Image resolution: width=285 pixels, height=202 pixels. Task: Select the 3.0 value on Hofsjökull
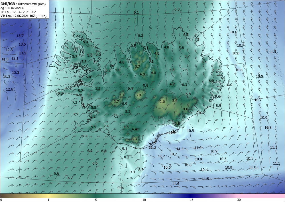point(138,95)
